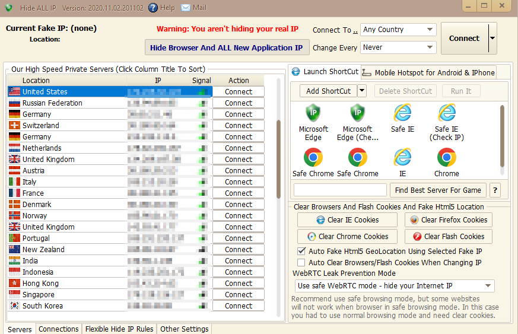Viewport: 518px width, 334px height.
Task: Select the Russian Federation flag icon
Action: pos(14,103)
